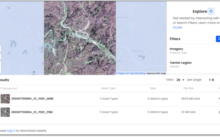The image size is (220, 137).
Task: Click the blue search Filters button
Action: (218, 39)
